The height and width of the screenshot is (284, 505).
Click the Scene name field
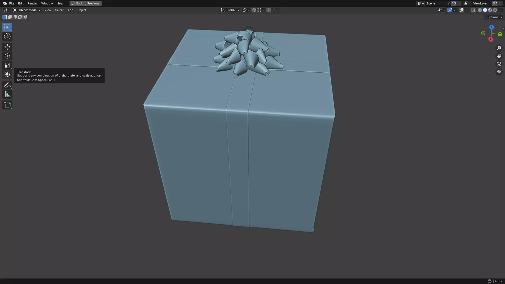point(435,3)
